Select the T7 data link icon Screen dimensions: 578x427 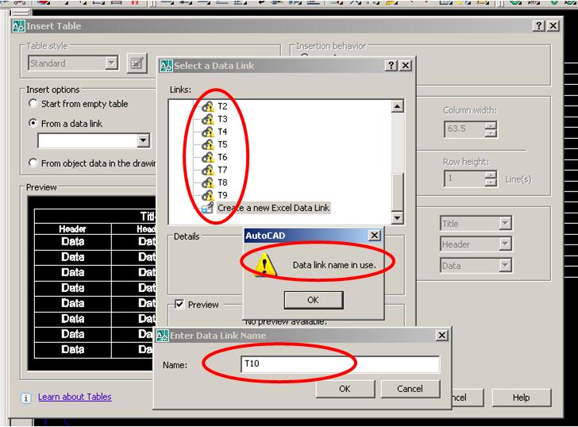coord(208,170)
